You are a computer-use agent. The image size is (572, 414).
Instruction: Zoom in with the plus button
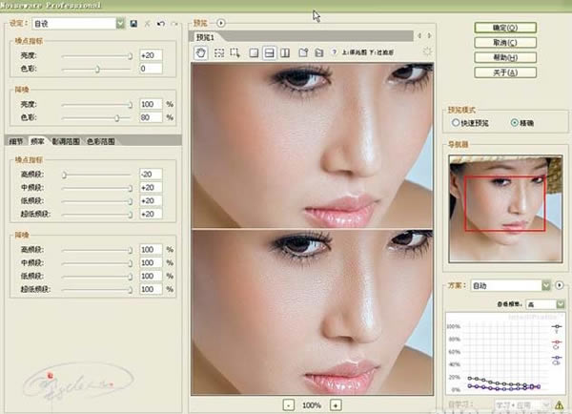(336, 404)
